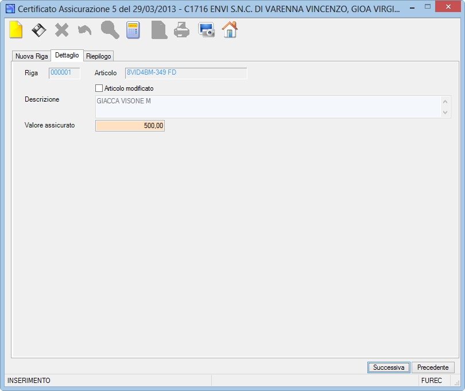Enable the Articolo modificato checkbox
Screen dimensions: 465x391
coord(99,88)
